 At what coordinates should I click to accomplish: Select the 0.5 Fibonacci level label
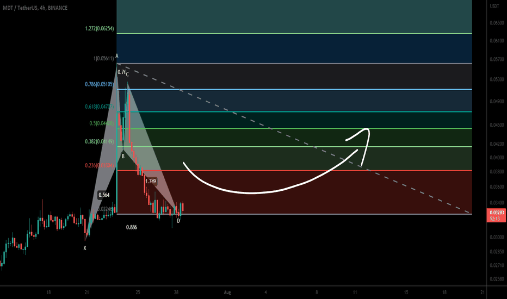click(102, 123)
